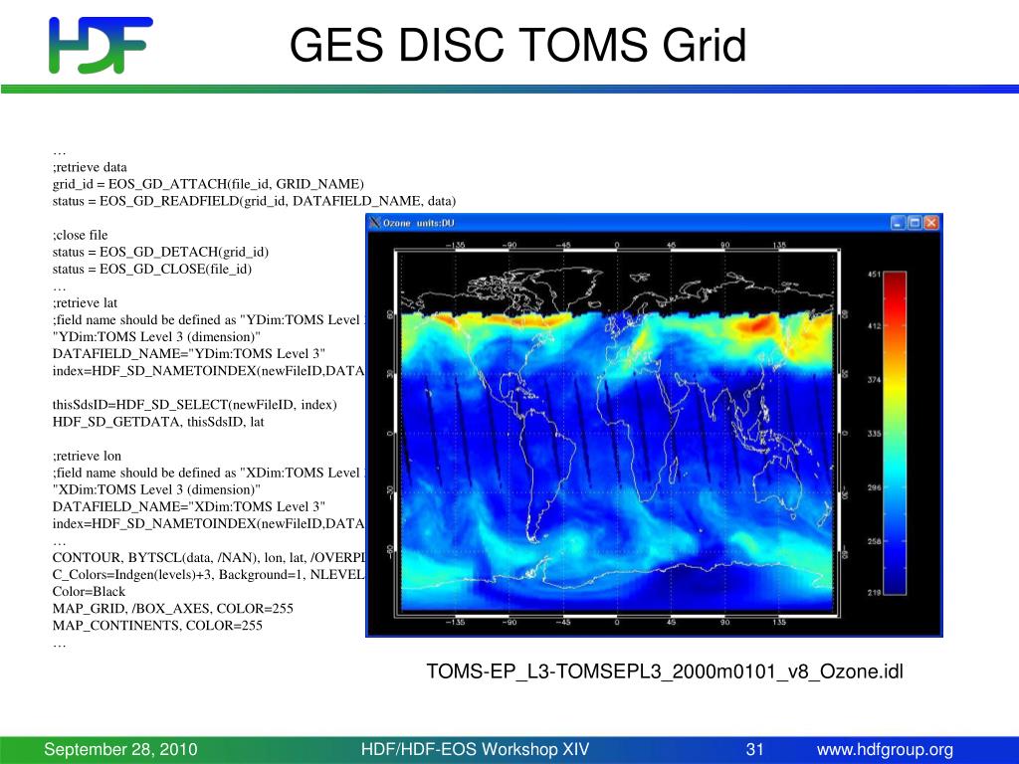Click the 296 color bar label
The height and width of the screenshot is (764, 1019).
[x=874, y=487]
